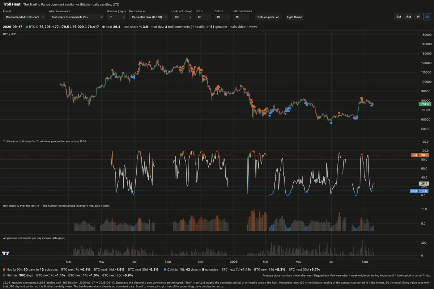
Task: Click the white heat legend square marker
Action: (103, 27)
